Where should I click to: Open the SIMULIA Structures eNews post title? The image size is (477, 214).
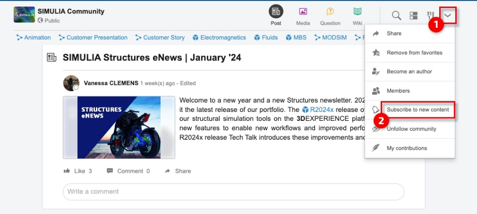[152, 57]
